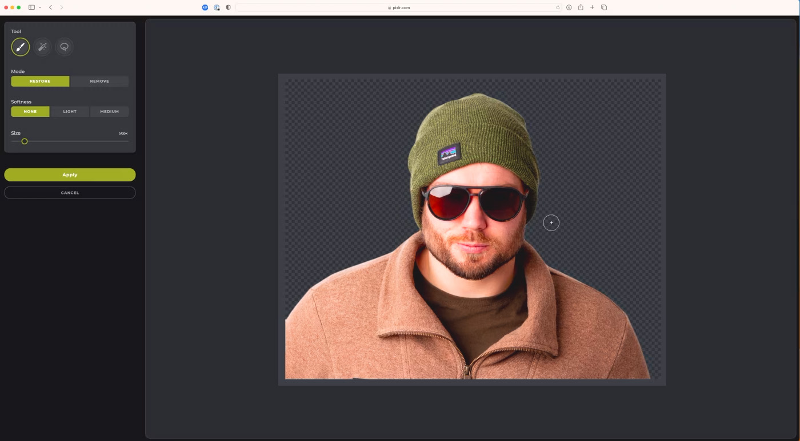The image size is (800, 441).
Task: Click the Size slider handle
Action: (x=25, y=141)
